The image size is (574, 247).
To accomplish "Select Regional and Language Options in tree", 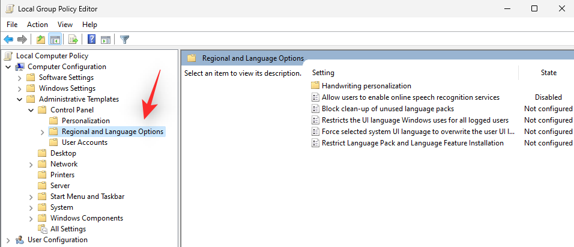I will point(112,132).
